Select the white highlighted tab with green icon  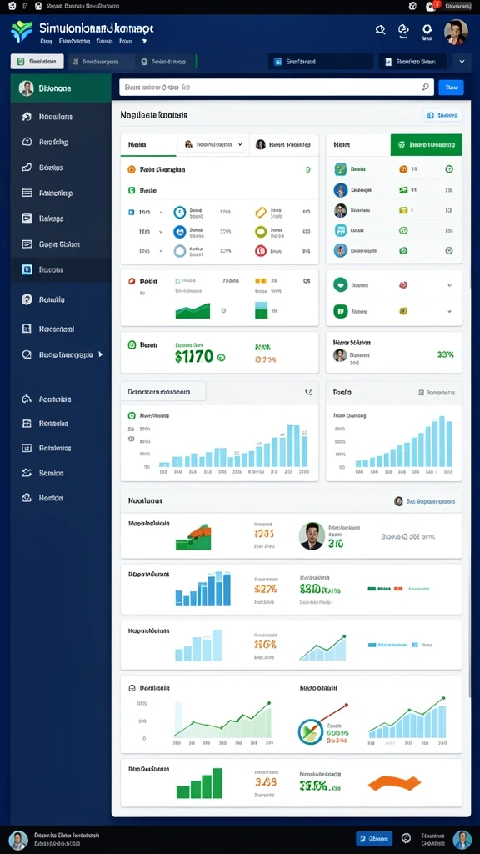coord(37,62)
